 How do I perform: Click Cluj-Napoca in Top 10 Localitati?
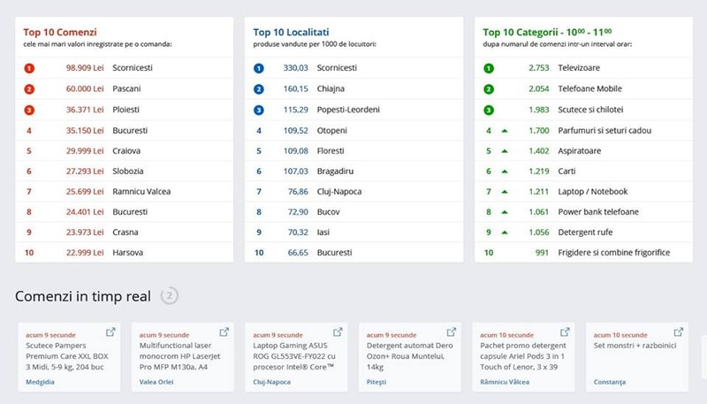point(339,191)
